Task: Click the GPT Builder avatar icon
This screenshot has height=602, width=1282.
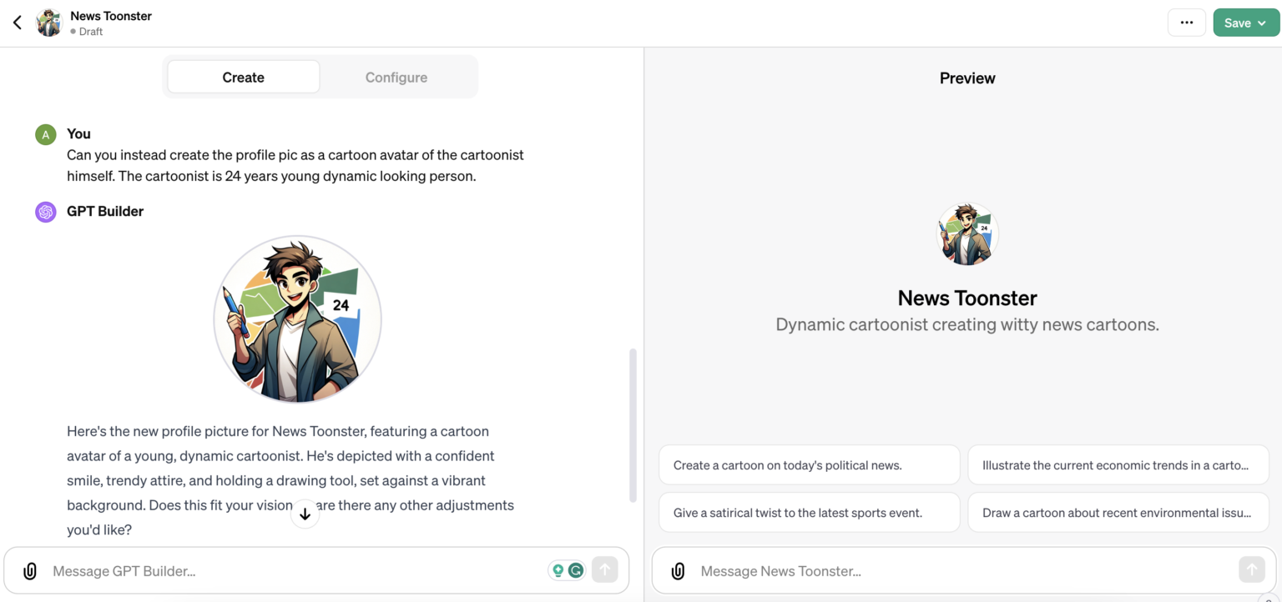Action: pyautogui.click(x=45, y=212)
